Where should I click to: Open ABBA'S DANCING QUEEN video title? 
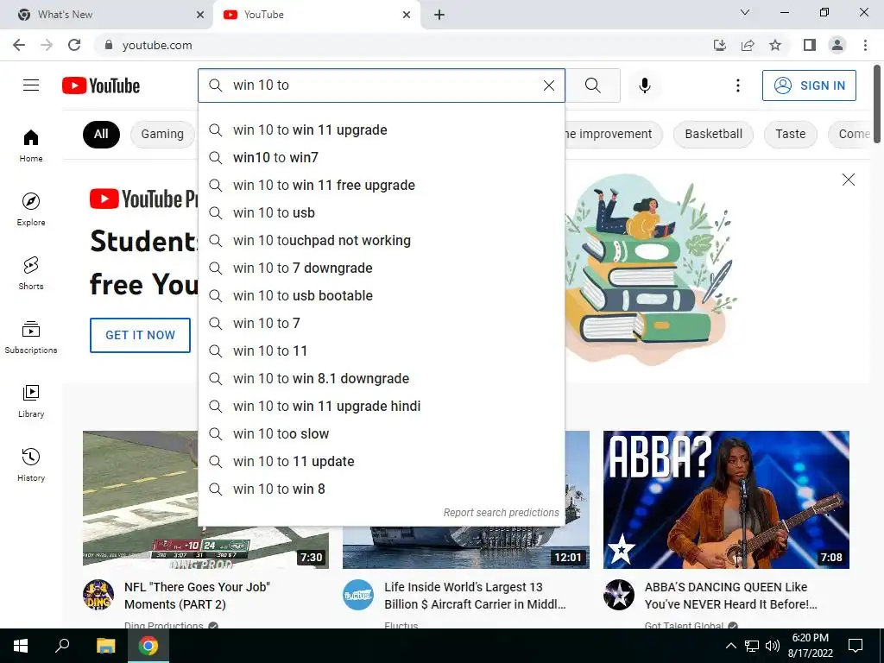click(730, 596)
